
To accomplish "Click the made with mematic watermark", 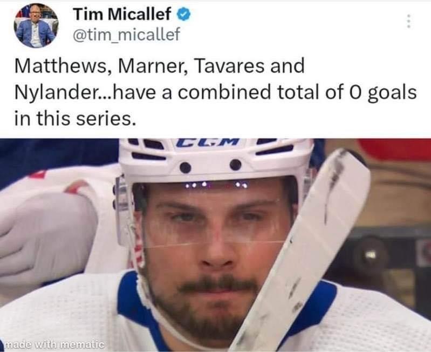I will tap(54, 344).
